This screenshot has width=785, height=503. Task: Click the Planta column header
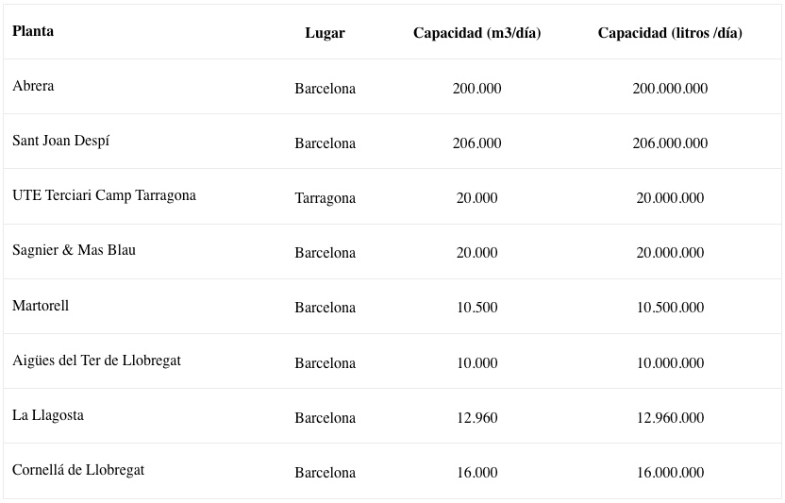(x=33, y=31)
